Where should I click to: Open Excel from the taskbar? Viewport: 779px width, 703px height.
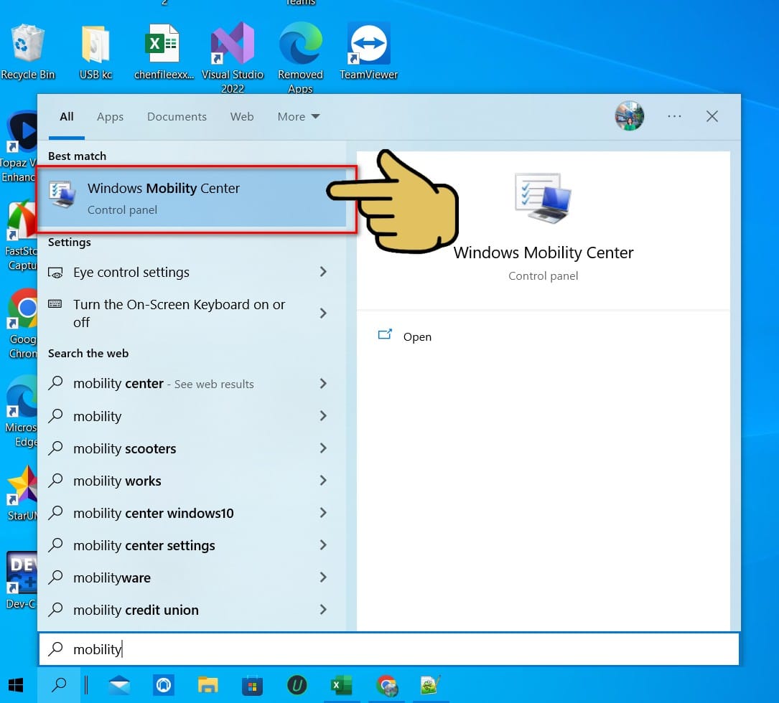(341, 685)
